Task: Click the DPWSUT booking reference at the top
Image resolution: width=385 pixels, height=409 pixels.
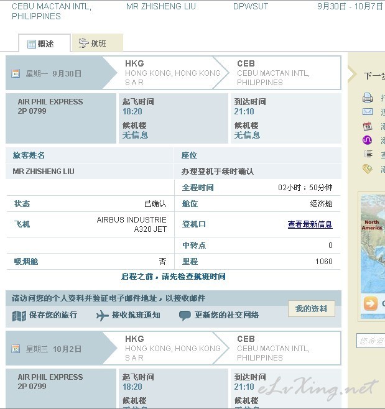Action: (251, 6)
